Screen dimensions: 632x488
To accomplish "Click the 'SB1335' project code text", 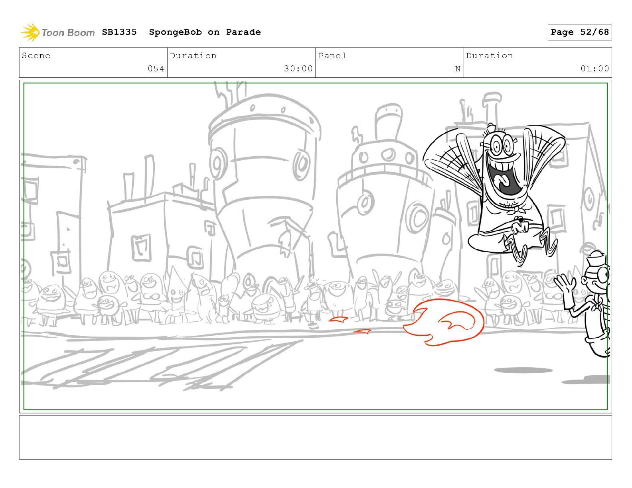I will coord(119,32).
